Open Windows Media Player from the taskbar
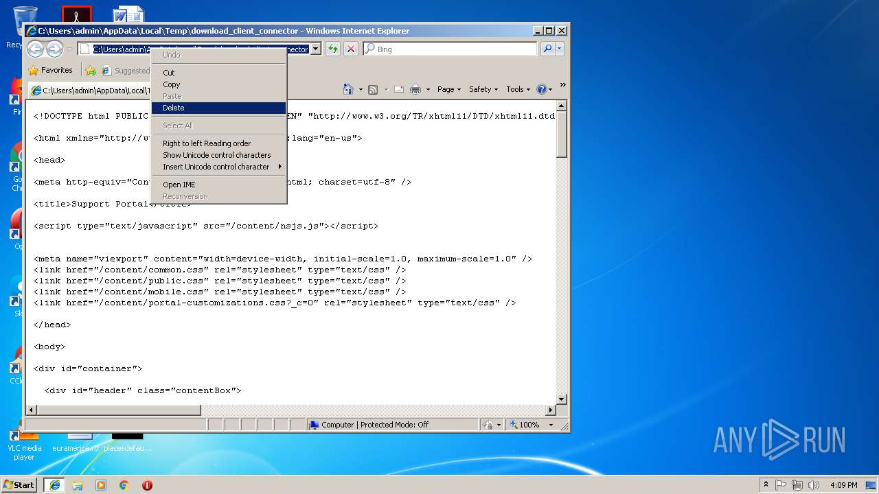Image resolution: width=879 pixels, height=494 pixels. pos(101,485)
